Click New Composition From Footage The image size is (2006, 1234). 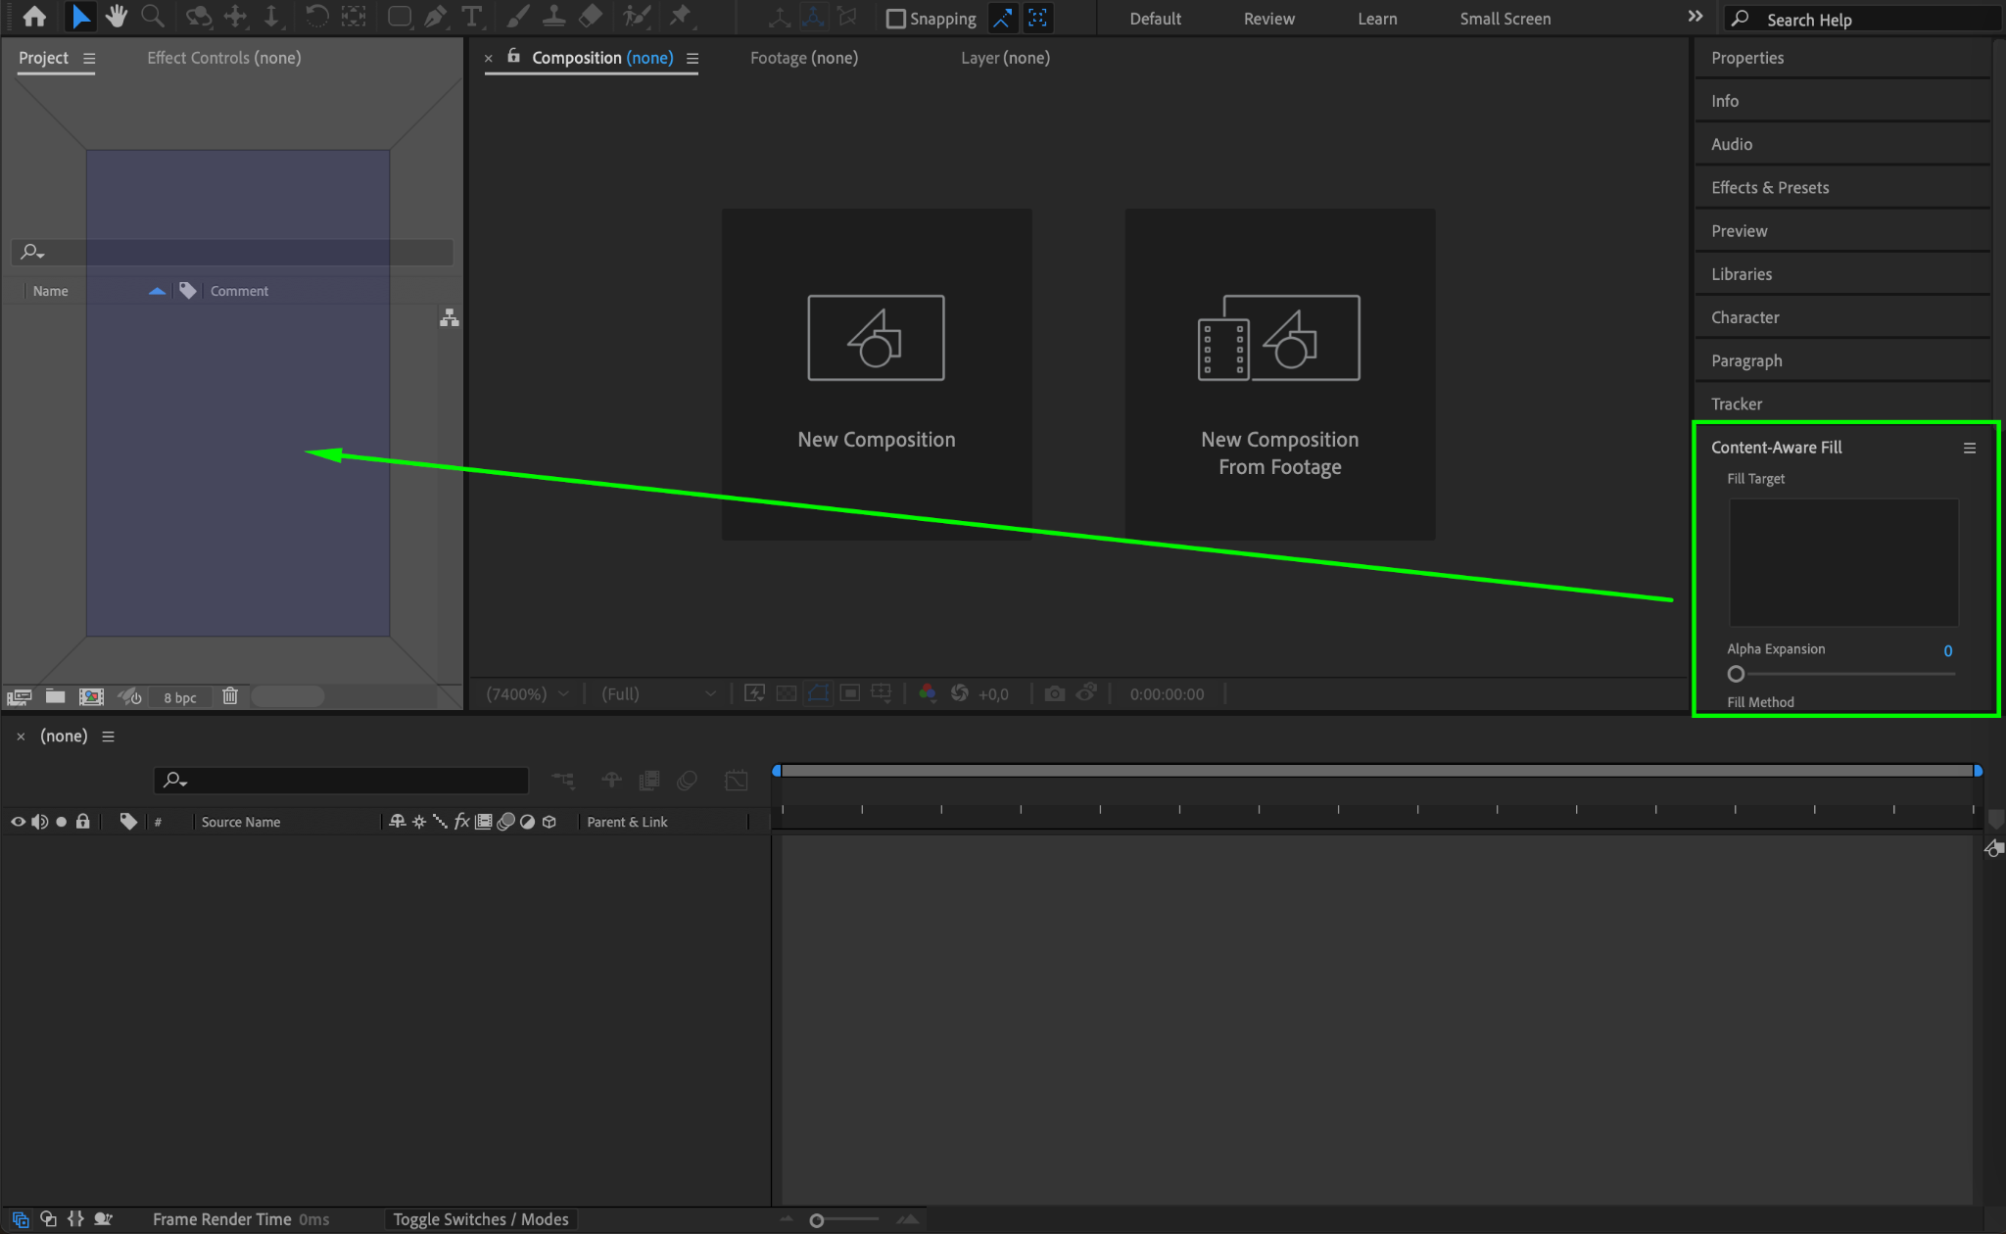(1279, 373)
